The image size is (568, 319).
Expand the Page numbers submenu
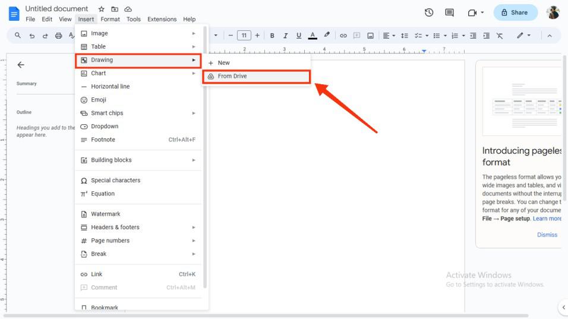click(138, 241)
